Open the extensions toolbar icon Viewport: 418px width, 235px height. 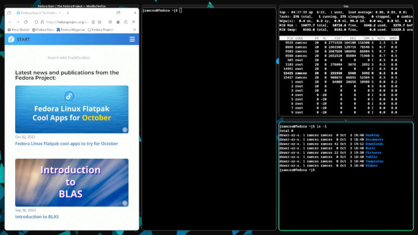click(126, 22)
